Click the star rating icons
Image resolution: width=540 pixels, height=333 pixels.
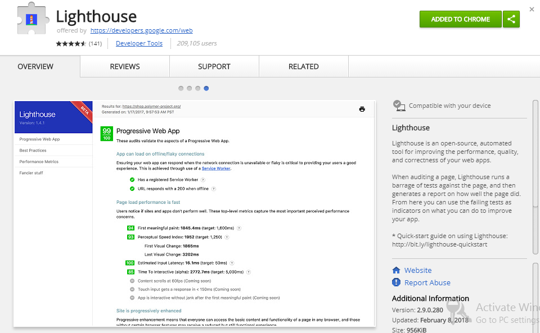point(71,44)
